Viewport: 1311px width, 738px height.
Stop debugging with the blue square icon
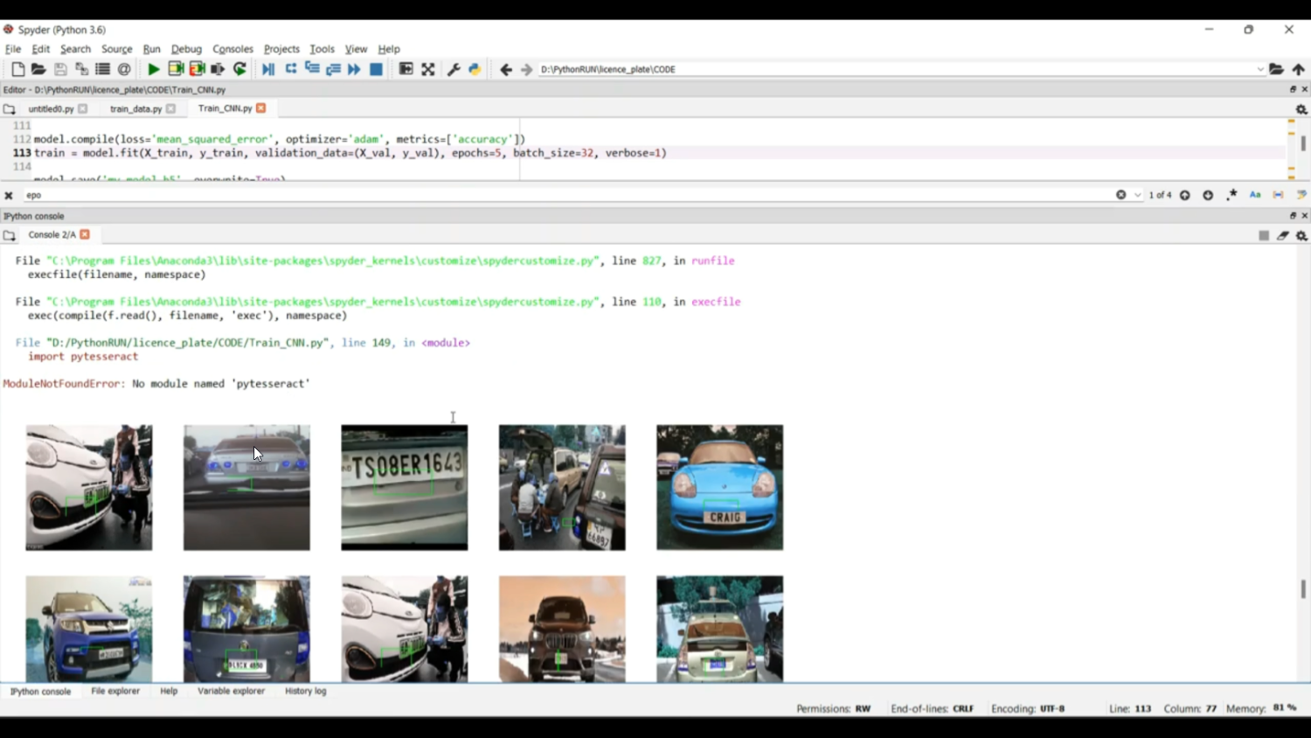(376, 69)
